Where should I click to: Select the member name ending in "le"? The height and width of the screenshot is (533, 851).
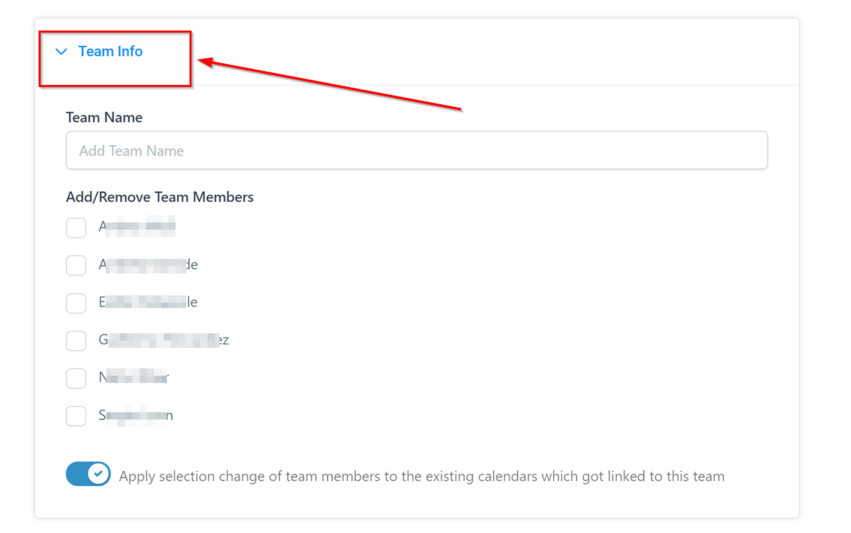(x=148, y=303)
